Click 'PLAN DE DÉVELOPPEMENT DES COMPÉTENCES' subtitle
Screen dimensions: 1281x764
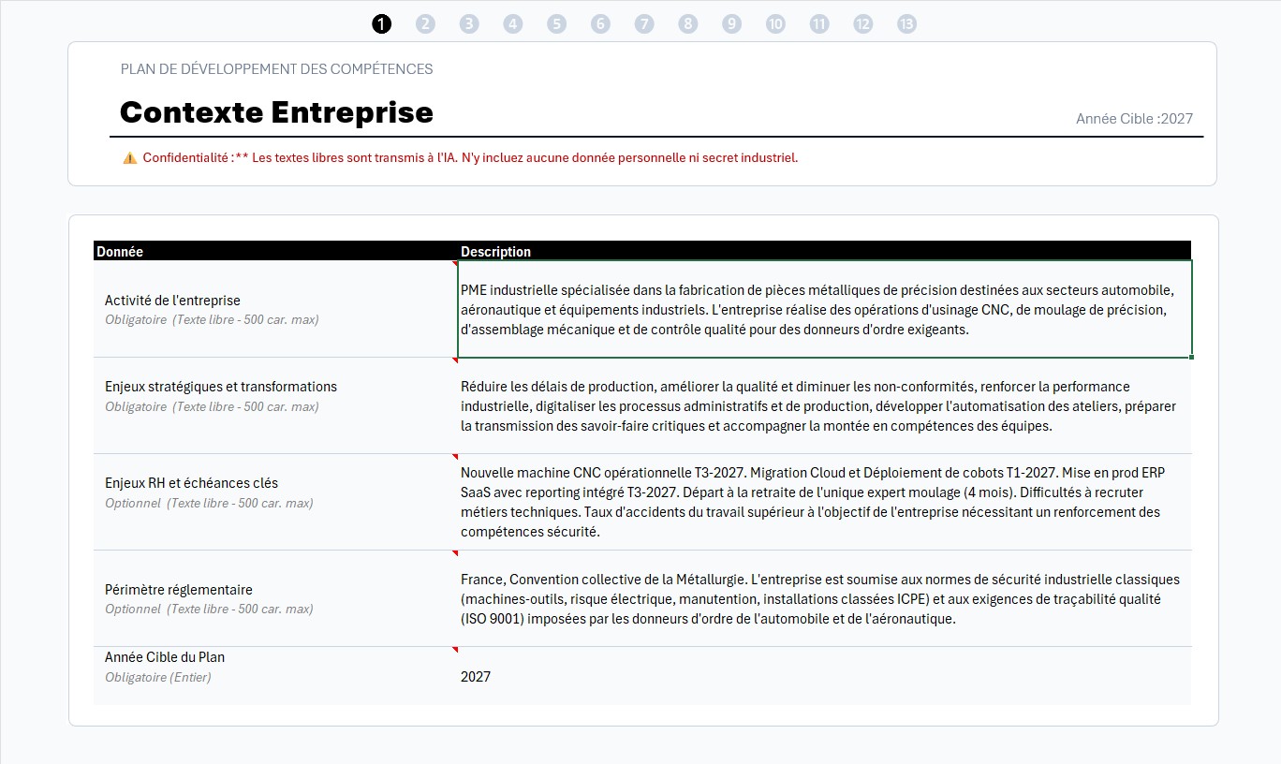277,68
